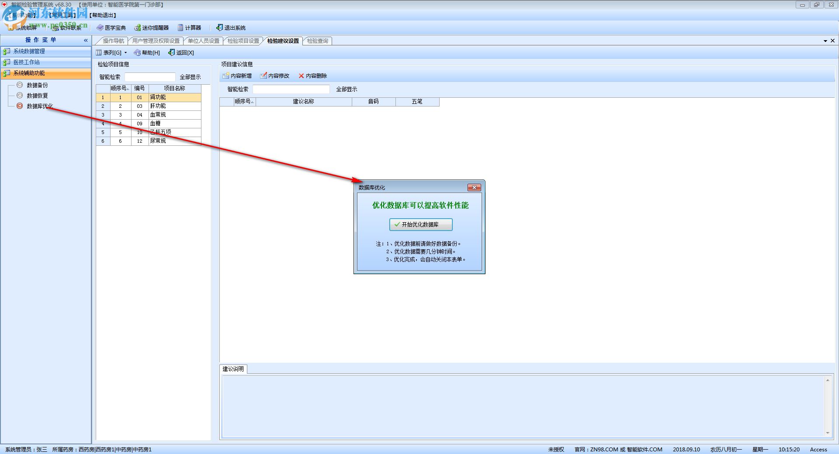This screenshot has height=454, width=839.
Task: Select the 血常规 row
Action: click(x=149, y=115)
